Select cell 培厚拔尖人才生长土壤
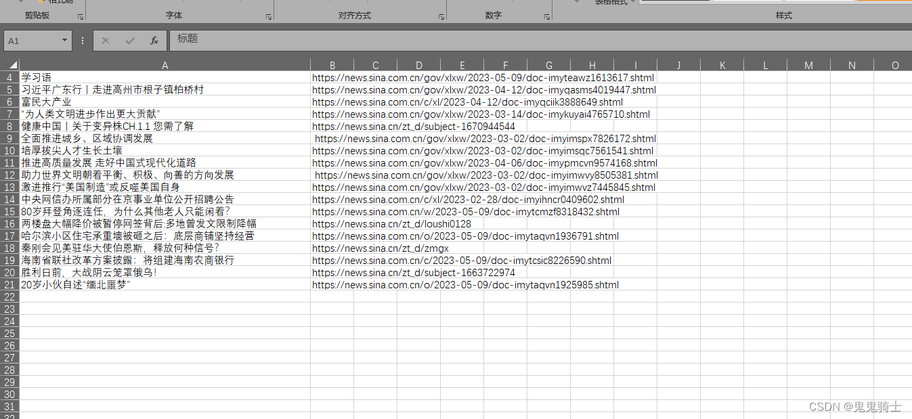This screenshot has width=912, height=419. pyautogui.click(x=165, y=150)
